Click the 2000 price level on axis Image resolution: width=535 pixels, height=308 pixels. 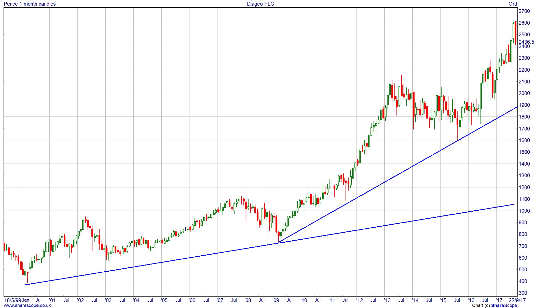(524, 93)
